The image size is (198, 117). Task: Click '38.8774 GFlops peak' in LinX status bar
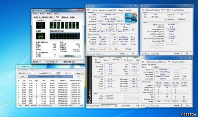click(x=45, y=106)
